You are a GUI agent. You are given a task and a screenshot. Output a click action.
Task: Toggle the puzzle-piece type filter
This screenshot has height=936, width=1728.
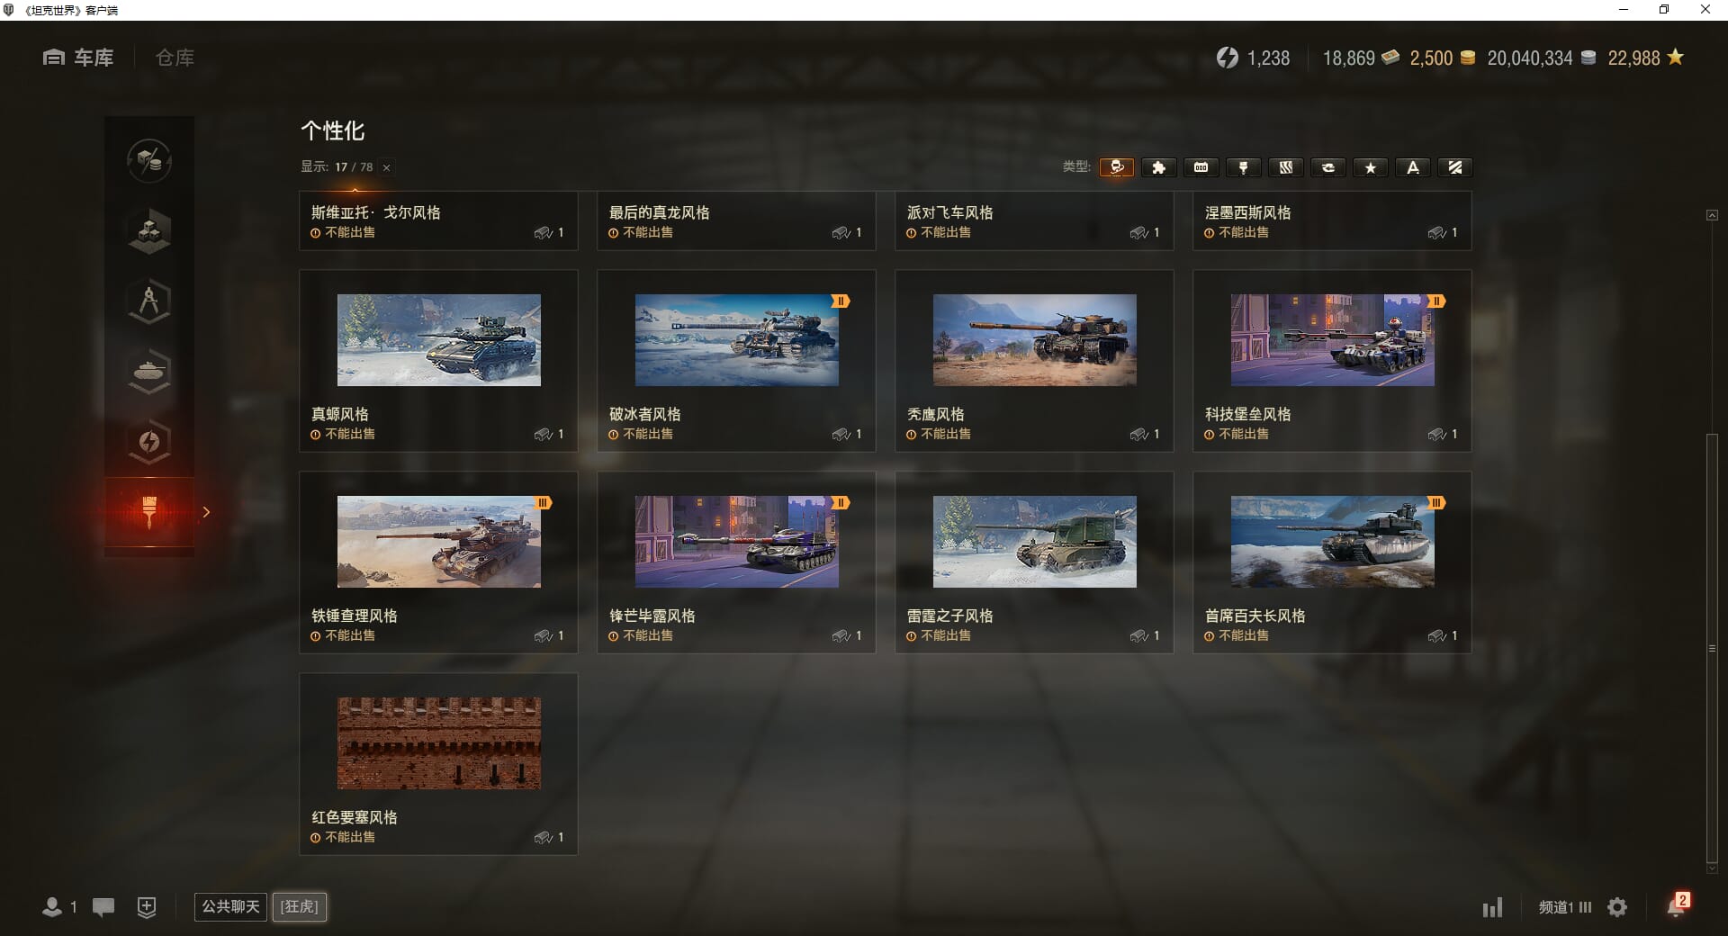pos(1158,167)
